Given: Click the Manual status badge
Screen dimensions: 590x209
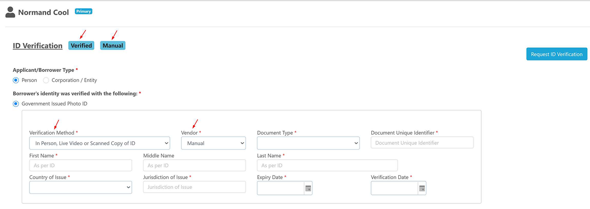Looking at the screenshot, I should coord(113,46).
